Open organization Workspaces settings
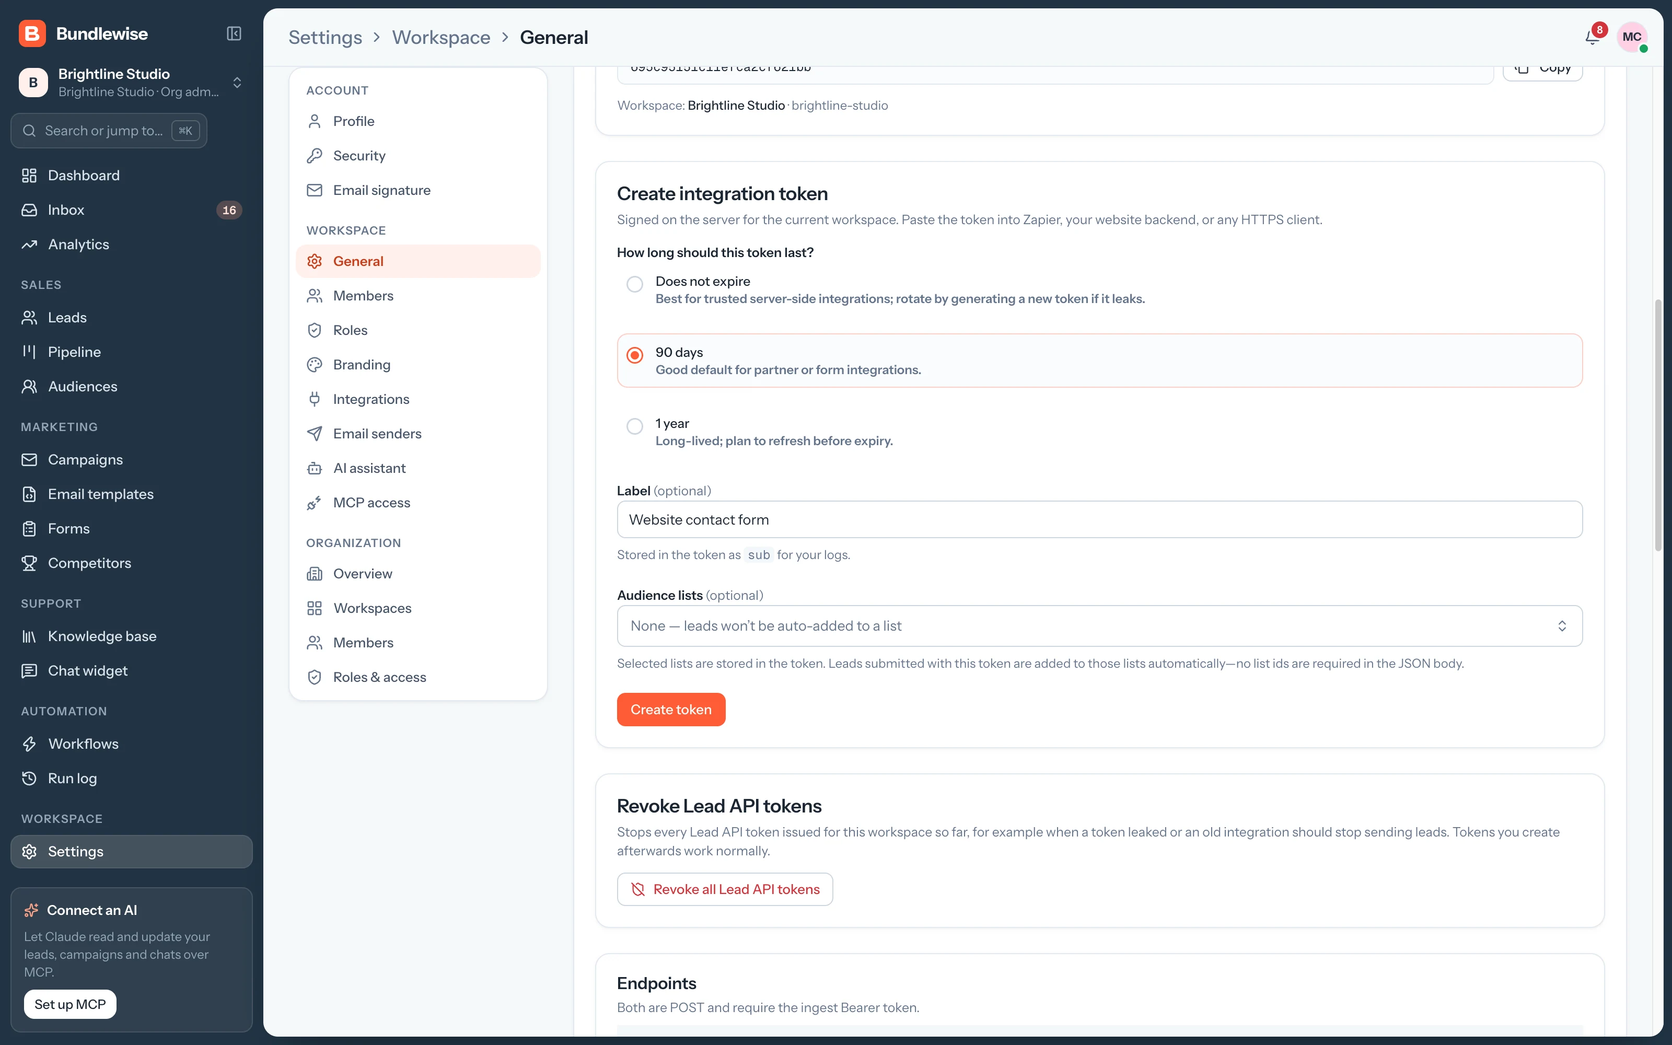 (x=418, y=608)
